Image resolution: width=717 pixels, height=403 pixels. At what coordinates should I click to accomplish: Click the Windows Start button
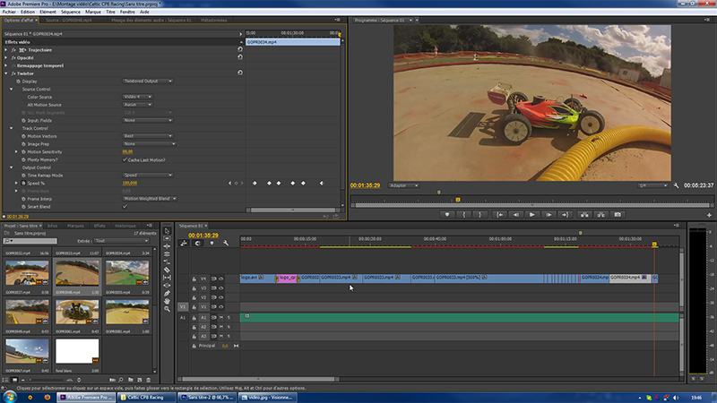tap(9, 395)
